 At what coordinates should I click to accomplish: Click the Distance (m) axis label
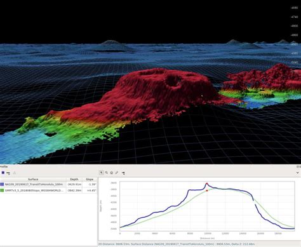pyautogui.click(x=207, y=238)
